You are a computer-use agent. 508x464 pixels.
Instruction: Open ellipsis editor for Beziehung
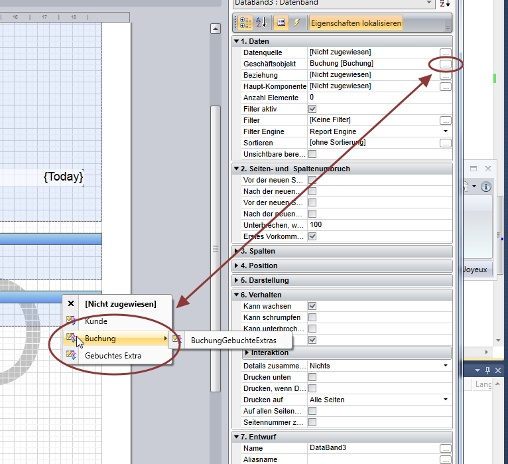click(446, 76)
